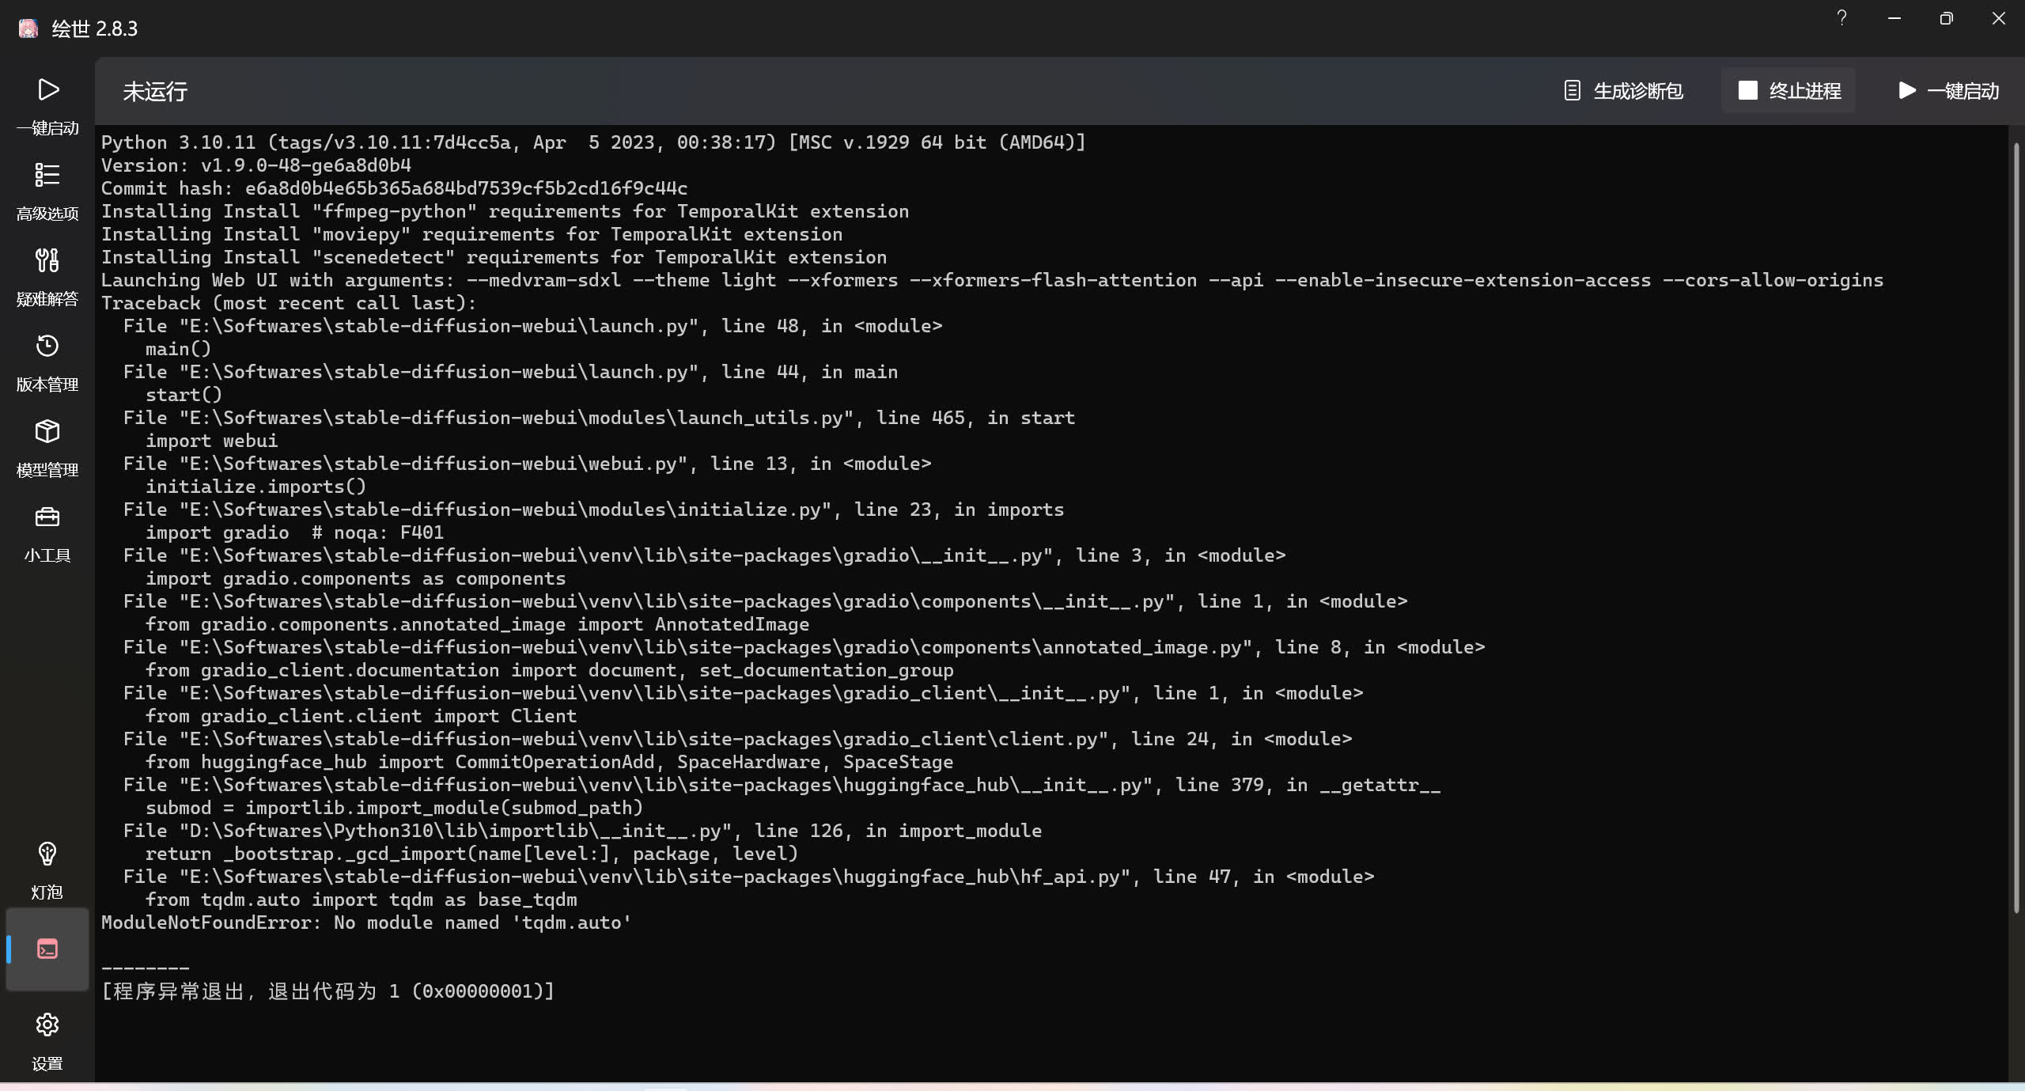Image resolution: width=2025 pixels, height=1091 pixels.
Task: Click the 一键启动 play icon in sidebar
Action: [x=47, y=90]
